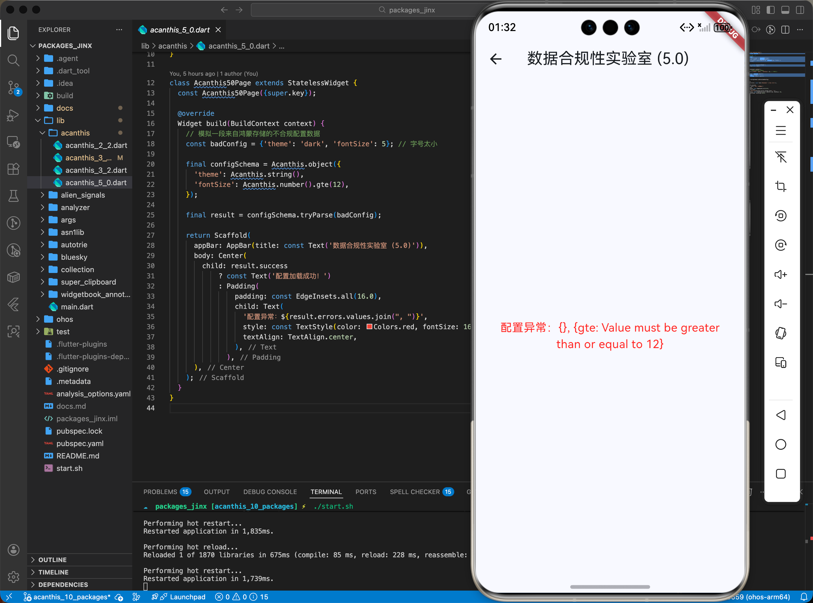Switch to the PROBLEMS tab
The height and width of the screenshot is (603, 813).
click(160, 492)
